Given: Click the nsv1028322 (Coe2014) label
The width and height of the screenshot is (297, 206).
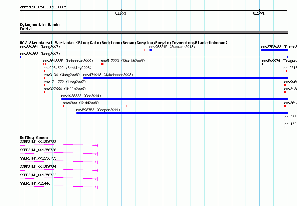Looking at the screenshot, I should (81, 96).
